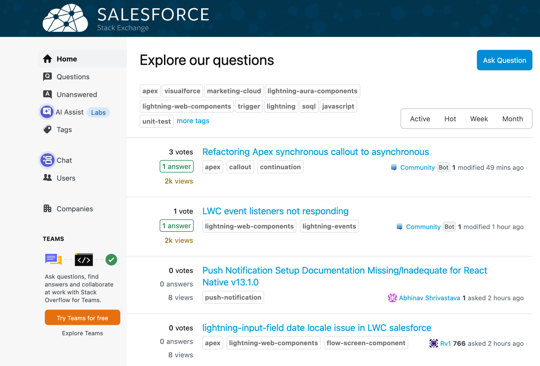This screenshot has width=540, height=366.
Task: Click the Salesforce cloud logo icon
Action: pos(65,18)
